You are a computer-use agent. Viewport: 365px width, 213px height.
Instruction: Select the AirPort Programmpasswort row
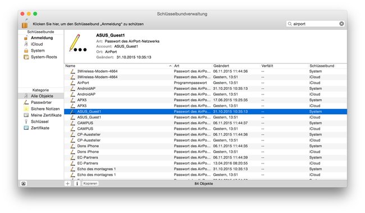tap(206, 83)
